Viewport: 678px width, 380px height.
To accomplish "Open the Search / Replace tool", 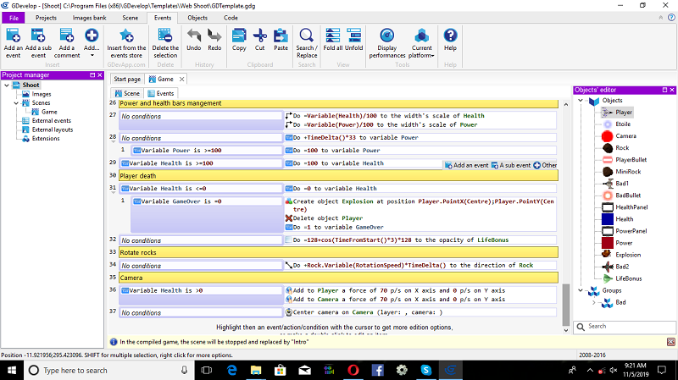I will (306, 36).
